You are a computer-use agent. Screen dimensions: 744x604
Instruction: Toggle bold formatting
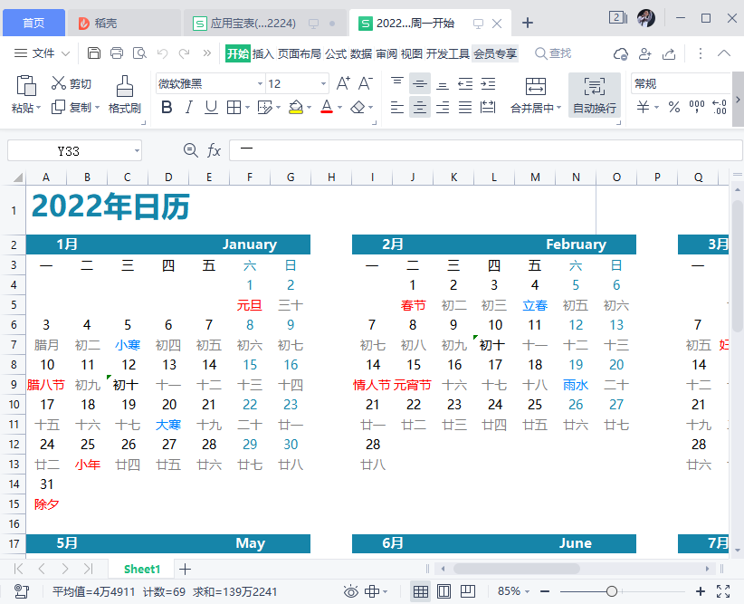coord(167,108)
